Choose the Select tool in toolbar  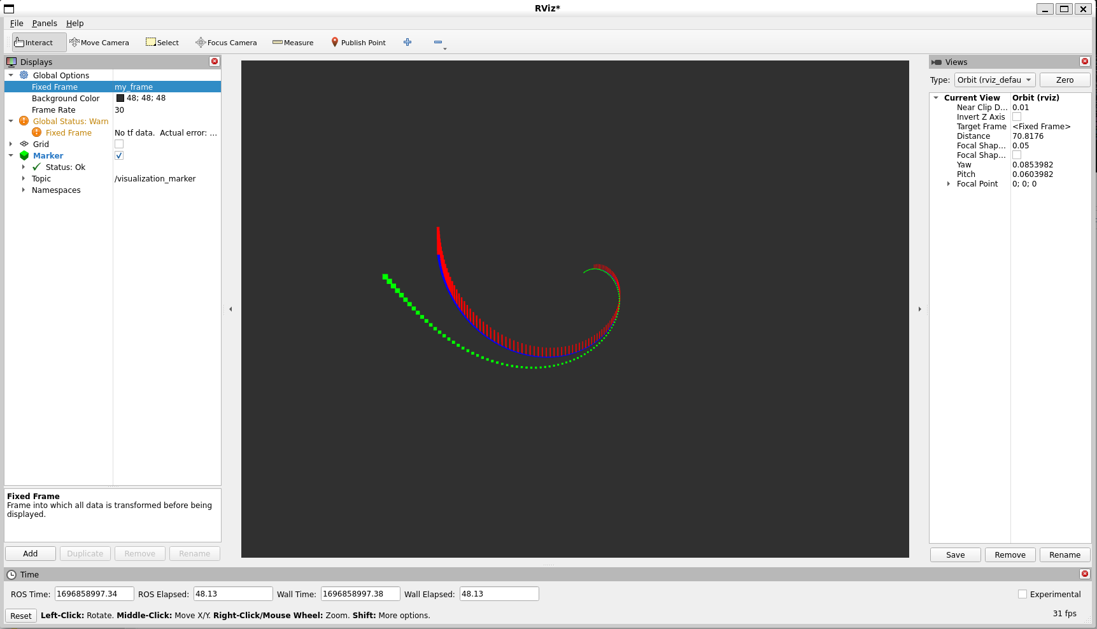click(x=162, y=43)
